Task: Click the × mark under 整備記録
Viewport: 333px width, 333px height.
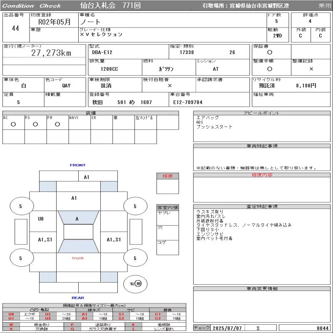Action: click(x=311, y=69)
